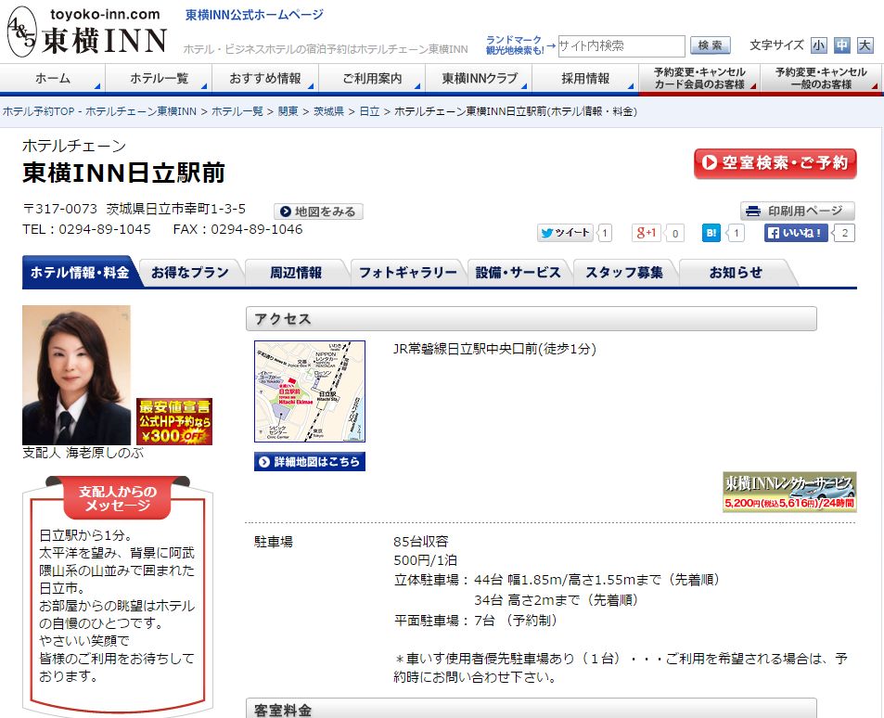Click the 地図をみる button

(x=318, y=212)
